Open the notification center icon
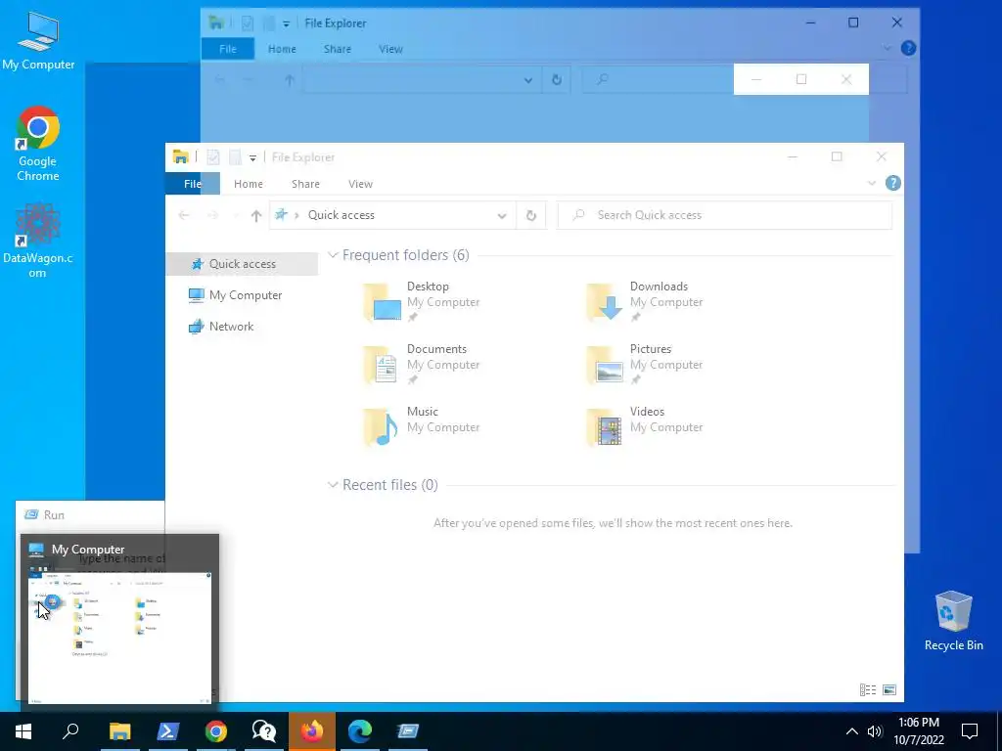The height and width of the screenshot is (751, 1002). point(970,731)
